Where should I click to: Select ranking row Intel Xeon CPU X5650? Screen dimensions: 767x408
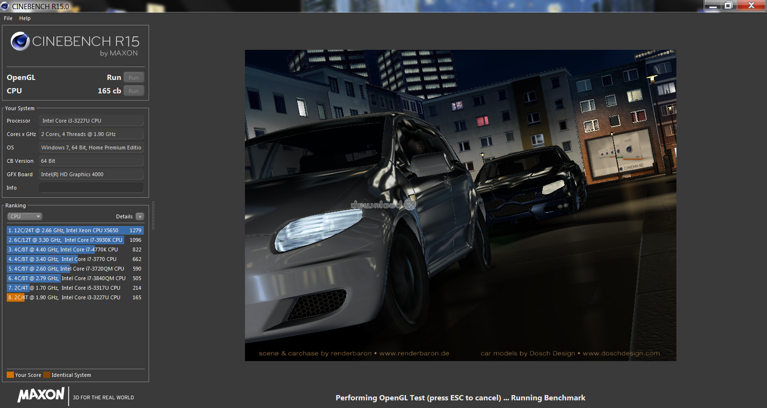pyautogui.click(x=75, y=230)
